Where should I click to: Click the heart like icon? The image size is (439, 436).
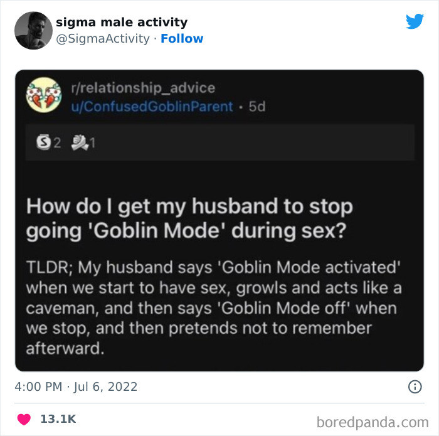[x=23, y=418]
